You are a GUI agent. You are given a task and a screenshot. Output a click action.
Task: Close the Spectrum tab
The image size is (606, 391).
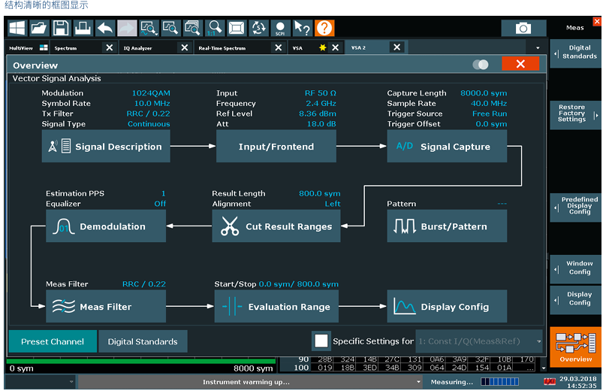click(x=109, y=48)
